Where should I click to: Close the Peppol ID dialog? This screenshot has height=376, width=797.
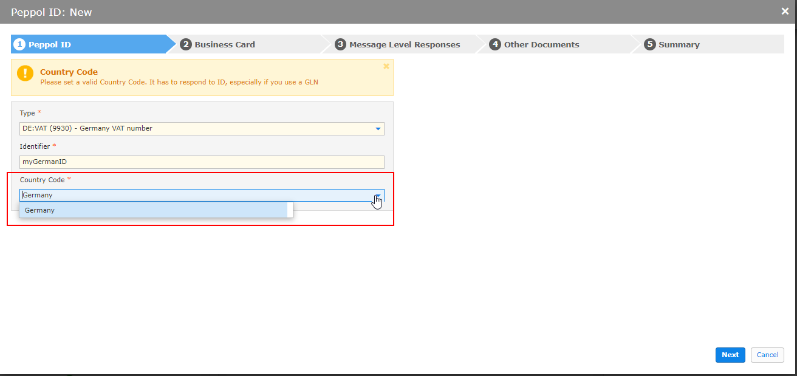click(x=785, y=11)
